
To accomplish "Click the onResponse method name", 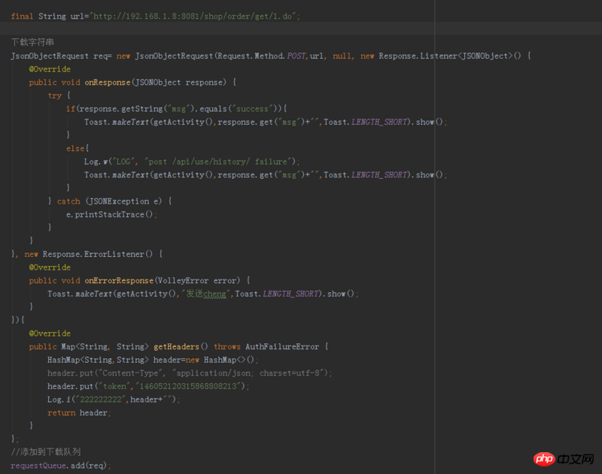I will [x=107, y=83].
